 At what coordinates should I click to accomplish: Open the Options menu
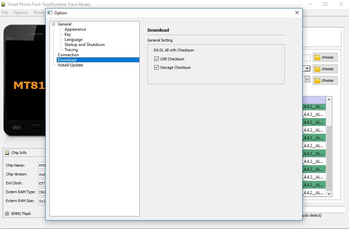(x=20, y=13)
